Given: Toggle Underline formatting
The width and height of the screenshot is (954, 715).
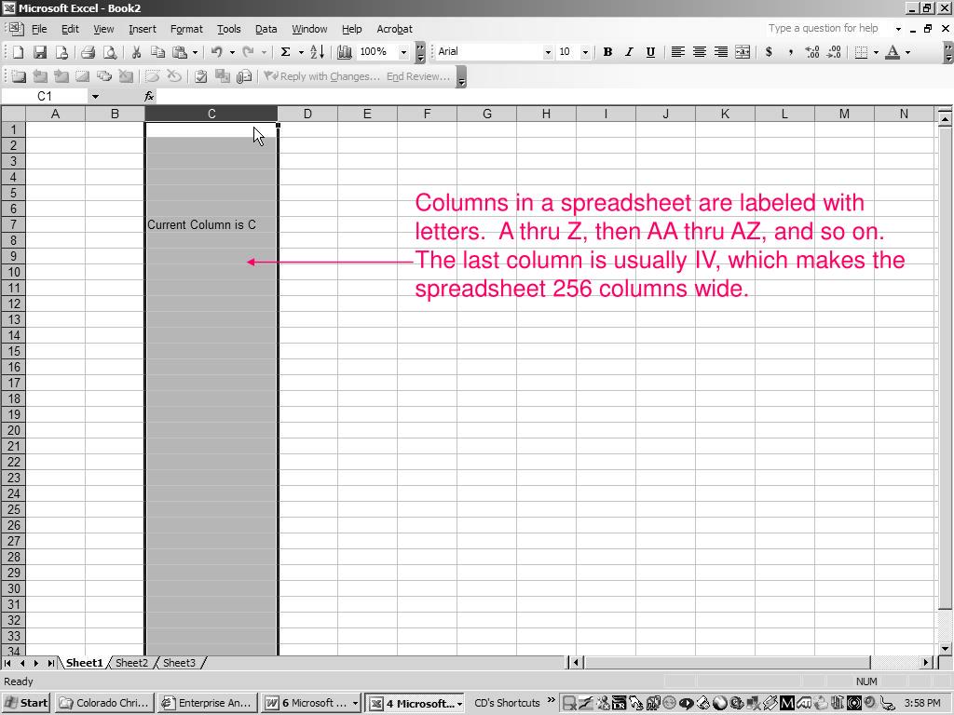Looking at the screenshot, I should tap(650, 52).
